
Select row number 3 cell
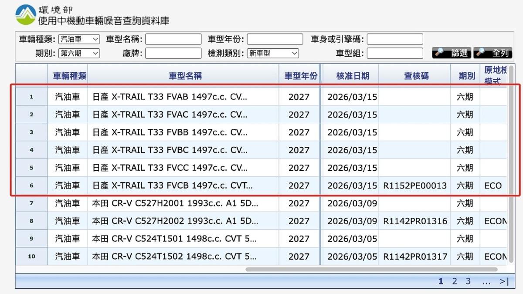(x=31, y=132)
